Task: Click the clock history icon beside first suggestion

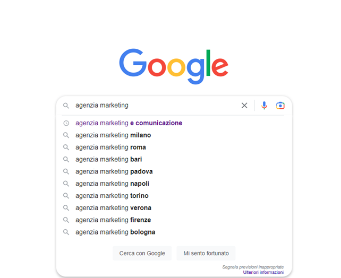Action: click(66, 123)
